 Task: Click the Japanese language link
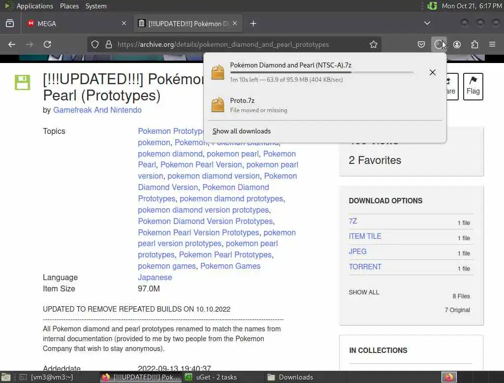[x=155, y=277]
